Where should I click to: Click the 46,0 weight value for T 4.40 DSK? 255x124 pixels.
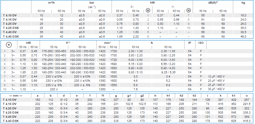[x=243, y=36]
